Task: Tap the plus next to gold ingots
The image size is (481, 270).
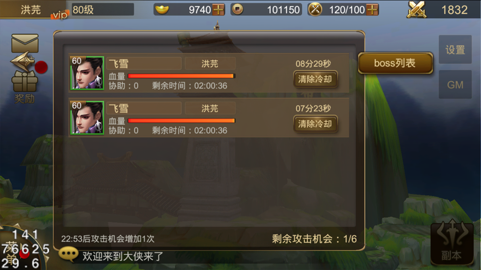Action: click(x=218, y=10)
